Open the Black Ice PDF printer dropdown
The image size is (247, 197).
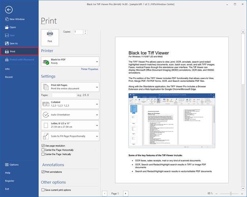(70, 62)
